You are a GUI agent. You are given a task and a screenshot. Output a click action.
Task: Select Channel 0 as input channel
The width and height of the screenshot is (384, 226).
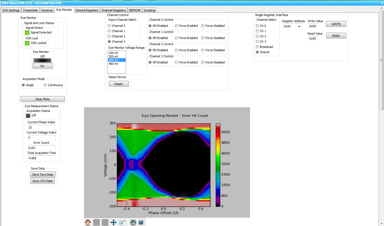coord(109,26)
